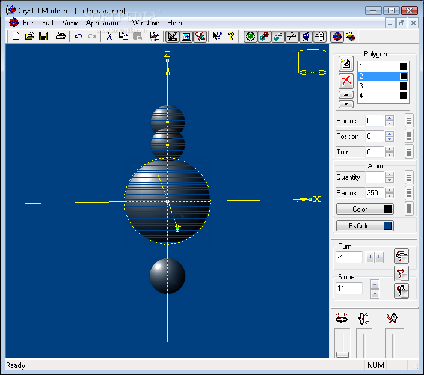424x375 pixels.
Task: Decrease atom Radius 250 with down spinner
Action: 389,195
